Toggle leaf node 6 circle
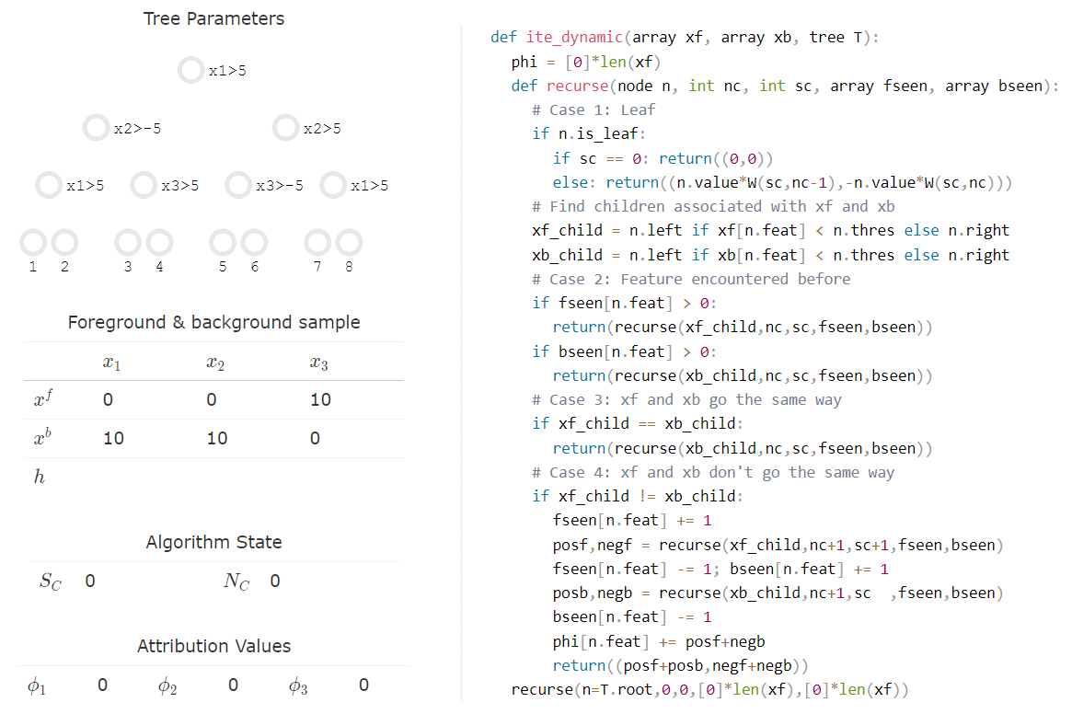Image resolution: width=1072 pixels, height=714 pixels. pyautogui.click(x=254, y=242)
